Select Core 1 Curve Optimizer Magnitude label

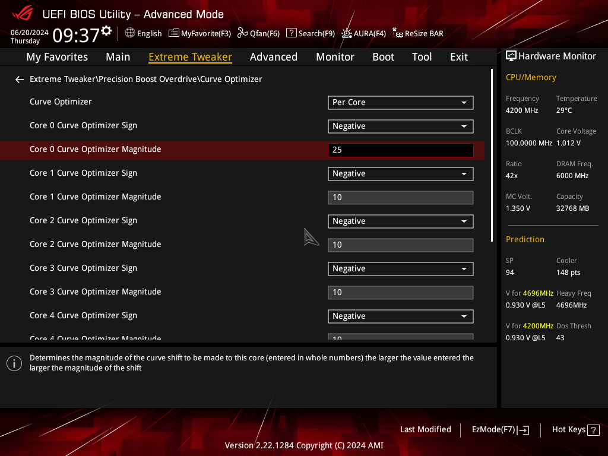pyautogui.click(x=96, y=197)
